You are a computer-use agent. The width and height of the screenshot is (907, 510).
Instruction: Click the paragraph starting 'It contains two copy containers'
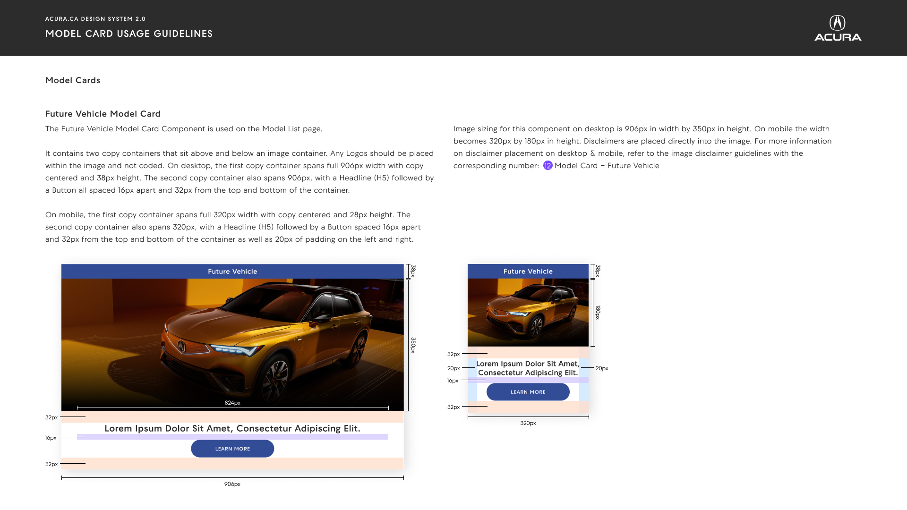(x=240, y=172)
